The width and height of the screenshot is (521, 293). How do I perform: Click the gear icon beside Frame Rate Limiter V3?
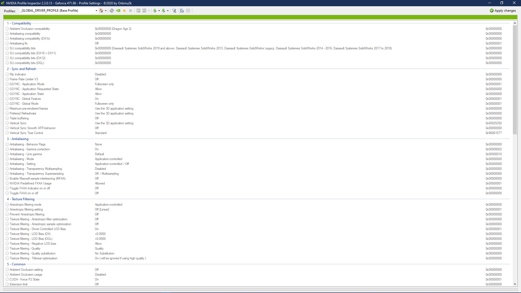pos(7,79)
